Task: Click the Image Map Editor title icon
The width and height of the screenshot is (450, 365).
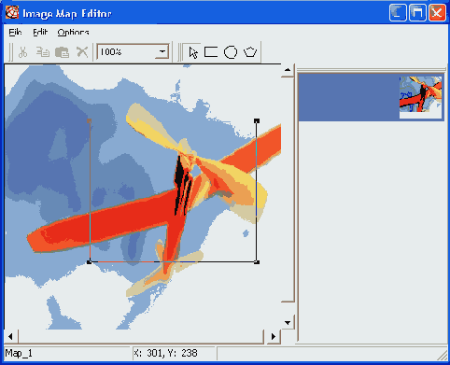Action: [x=12, y=12]
